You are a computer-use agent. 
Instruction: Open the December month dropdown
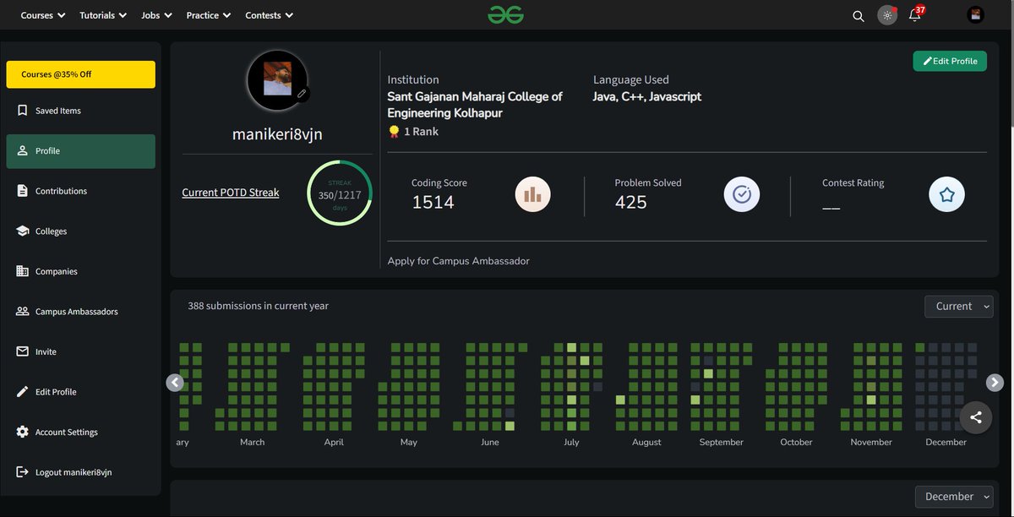(954, 496)
